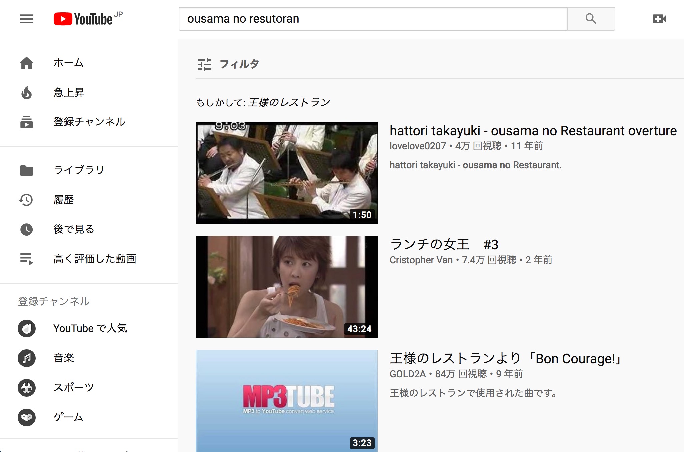Click the library folder icon

(x=26, y=170)
